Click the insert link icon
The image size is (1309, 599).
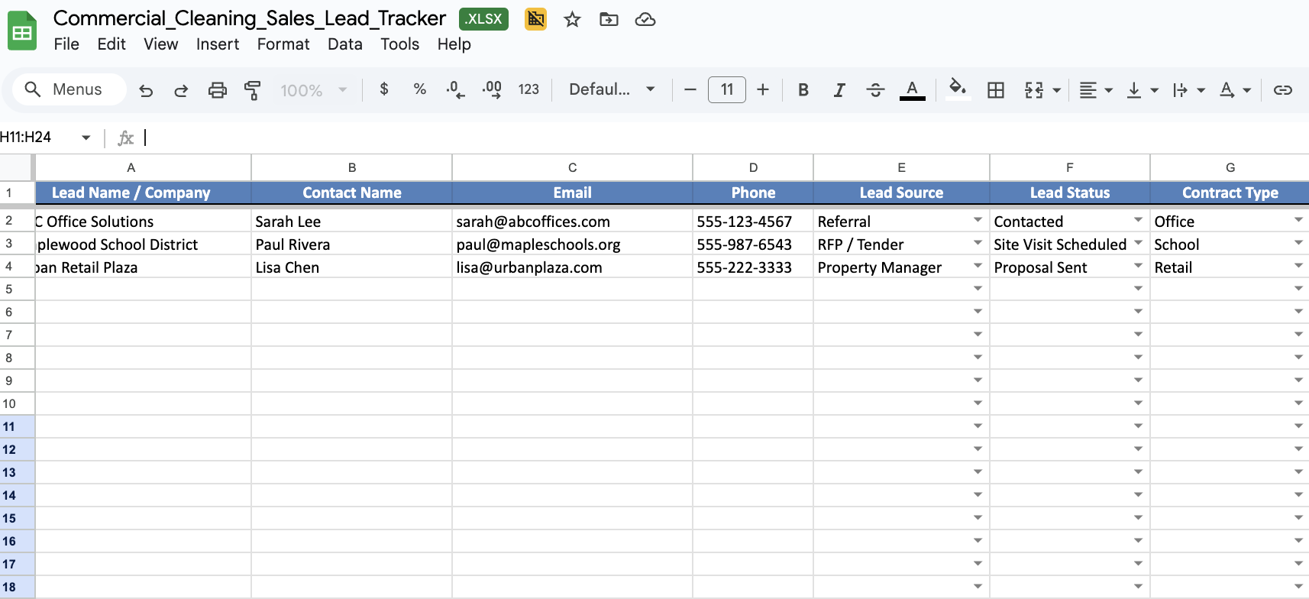pyautogui.click(x=1282, y=90)
